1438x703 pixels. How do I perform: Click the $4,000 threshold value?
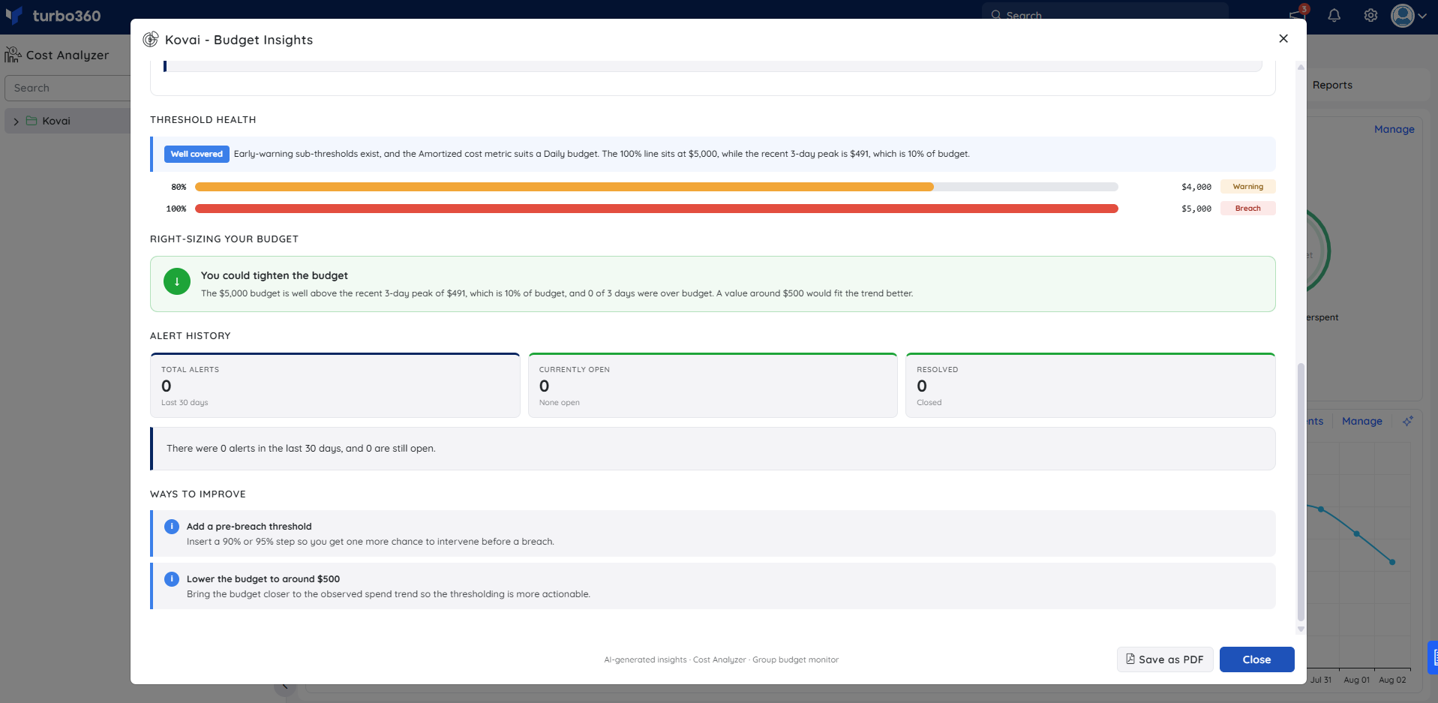[1196, 187]
